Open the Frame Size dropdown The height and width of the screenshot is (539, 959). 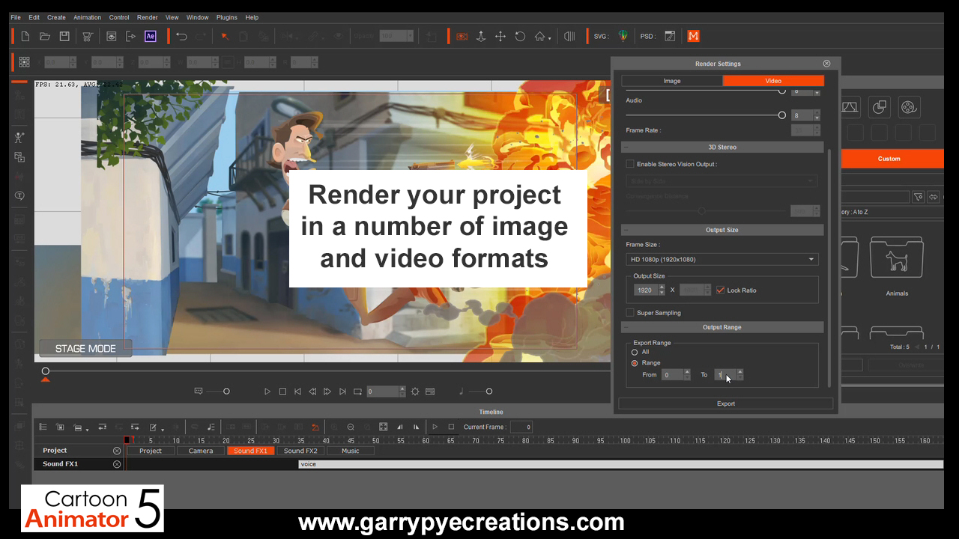click(x=722, y=259)
